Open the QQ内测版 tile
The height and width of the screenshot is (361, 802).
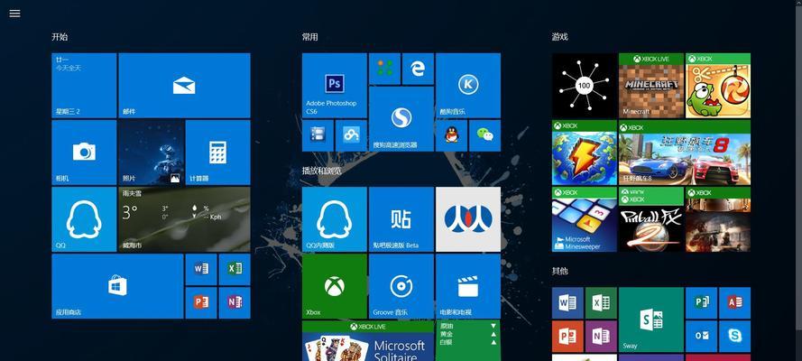pos(335,219)
